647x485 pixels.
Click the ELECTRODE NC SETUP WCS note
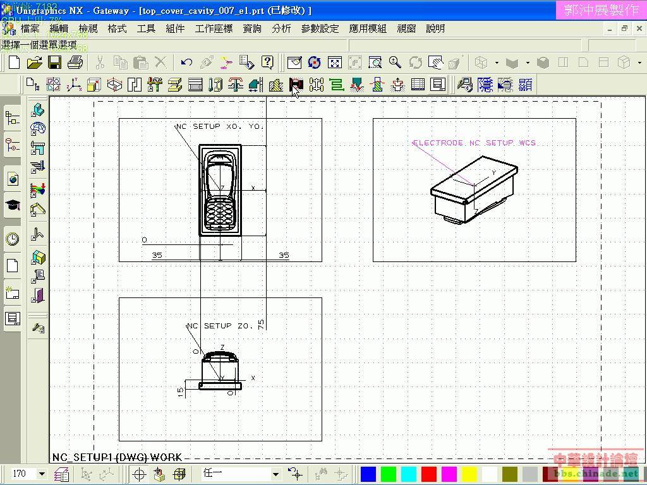[475, 143]
